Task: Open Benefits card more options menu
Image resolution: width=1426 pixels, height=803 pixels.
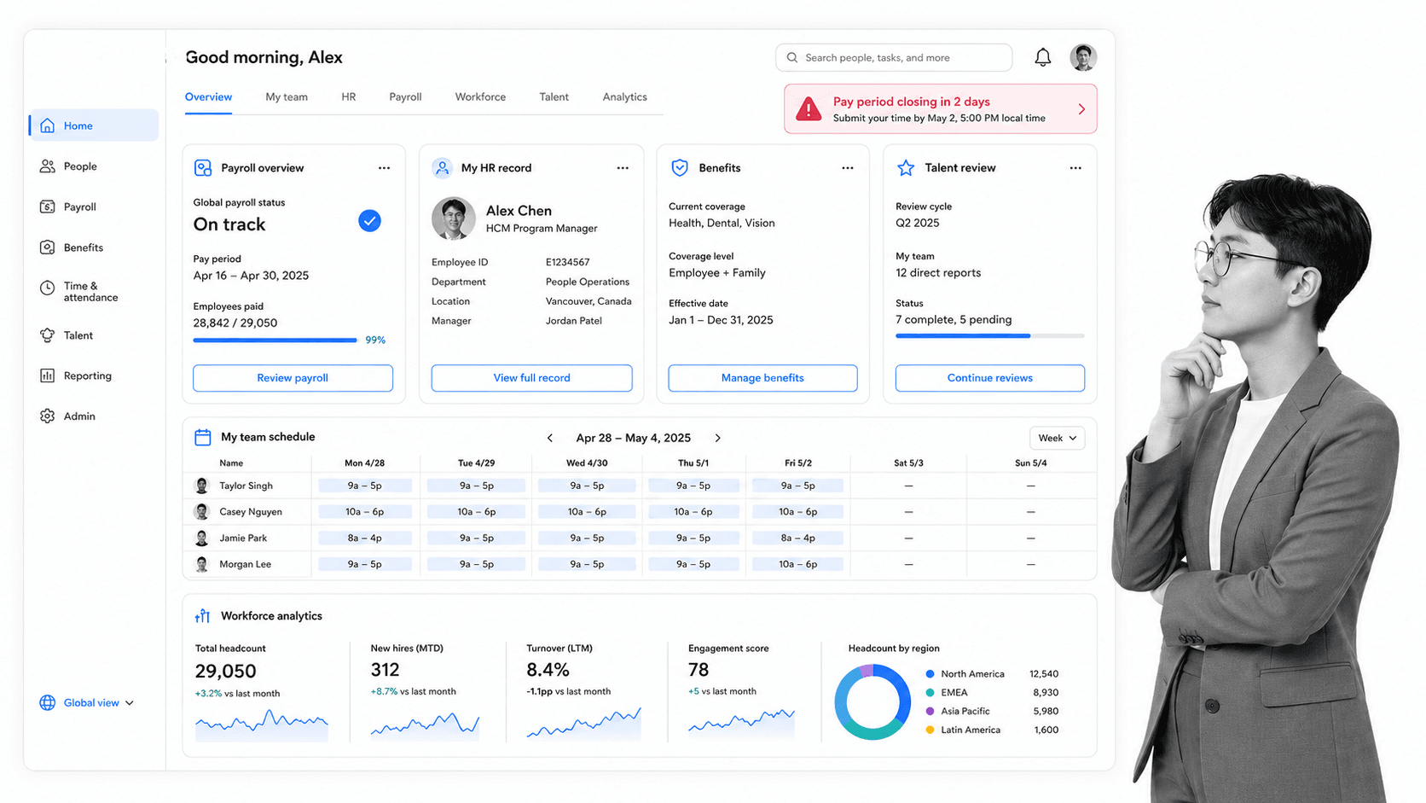Action: pyautogui.click(x=848, y=168)
